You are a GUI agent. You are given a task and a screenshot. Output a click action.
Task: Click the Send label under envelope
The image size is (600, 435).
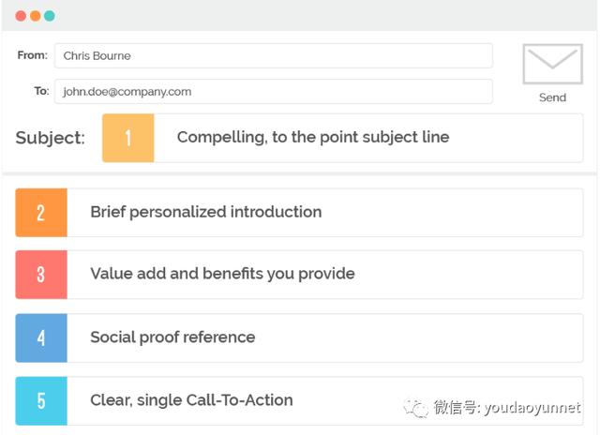coord(552,97)
